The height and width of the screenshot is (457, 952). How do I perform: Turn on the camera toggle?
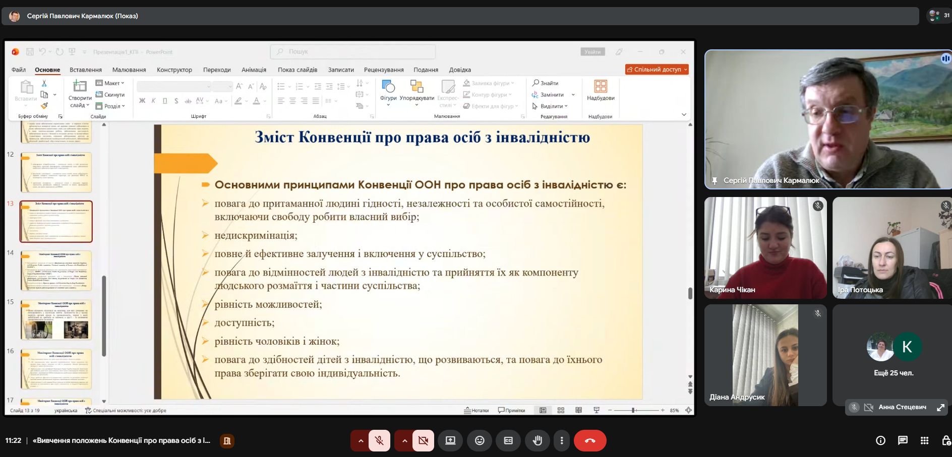pos(423,441)
